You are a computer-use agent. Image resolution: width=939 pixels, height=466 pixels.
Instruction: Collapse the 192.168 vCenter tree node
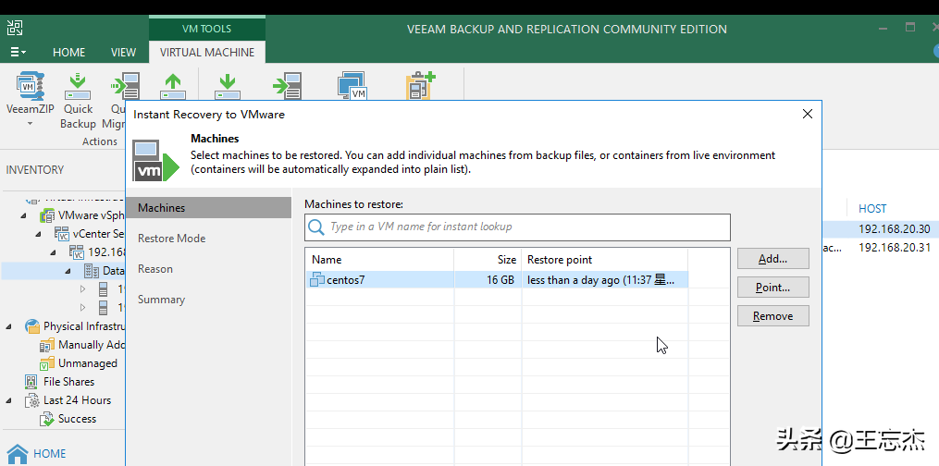pyautogui.click(x=54, y=252)
